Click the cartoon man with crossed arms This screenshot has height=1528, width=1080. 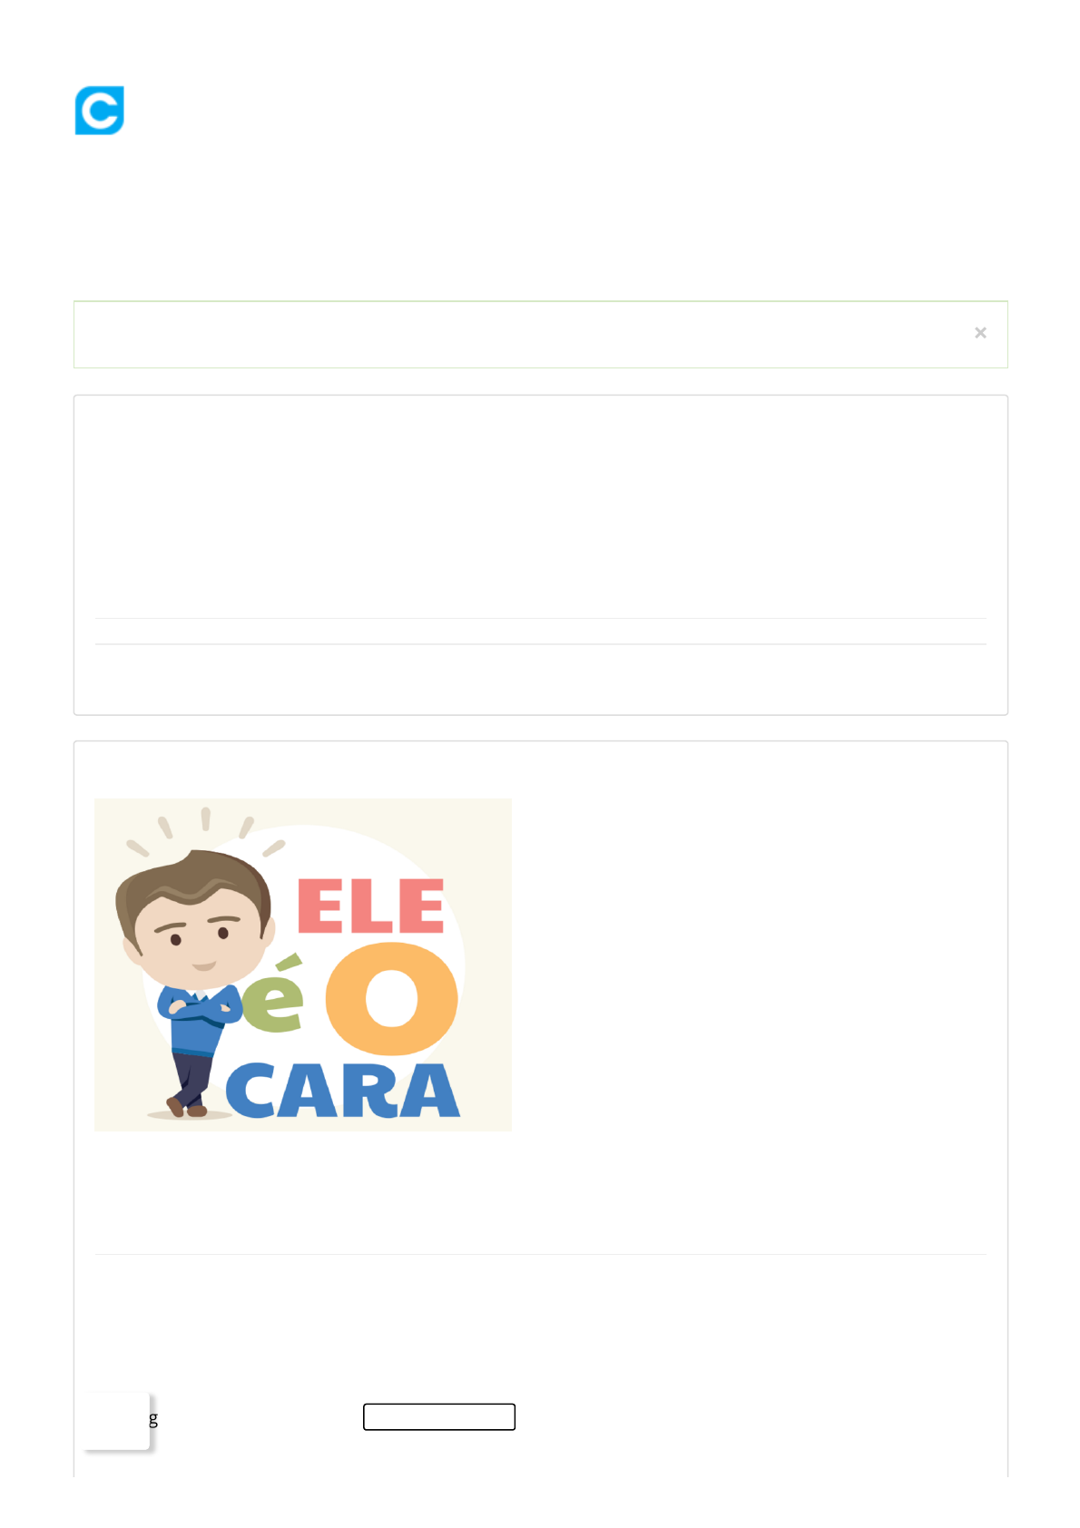coord(194,982)
